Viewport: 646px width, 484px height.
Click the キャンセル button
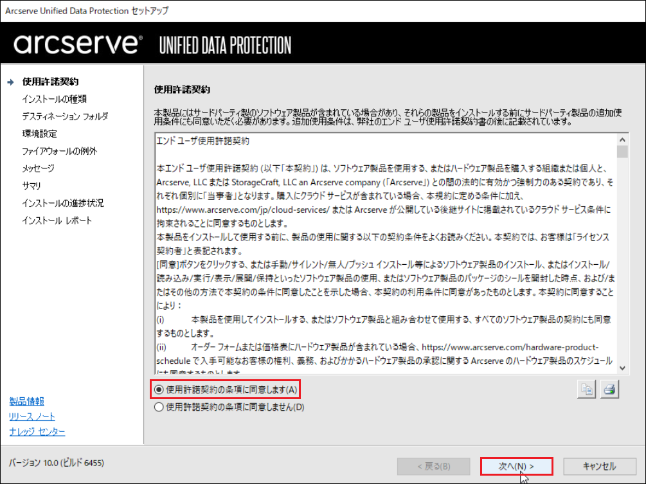[x=600, y=466]
